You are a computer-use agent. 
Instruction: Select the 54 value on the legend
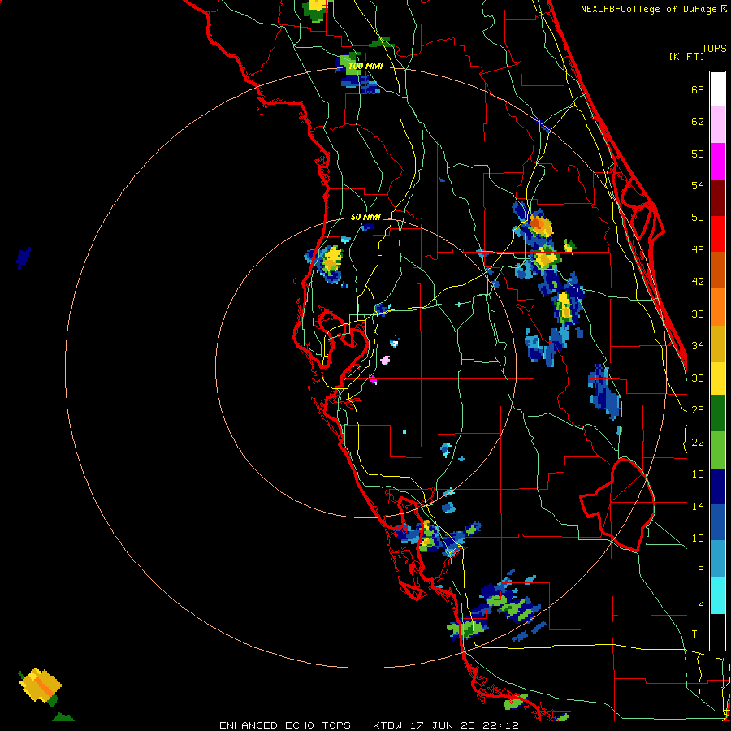pos(698,185)
